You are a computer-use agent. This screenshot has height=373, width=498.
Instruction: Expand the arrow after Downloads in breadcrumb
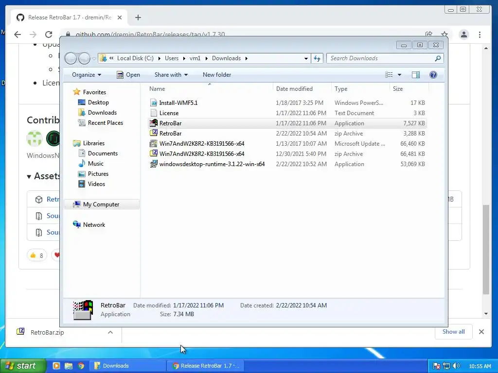pos(247,58)
